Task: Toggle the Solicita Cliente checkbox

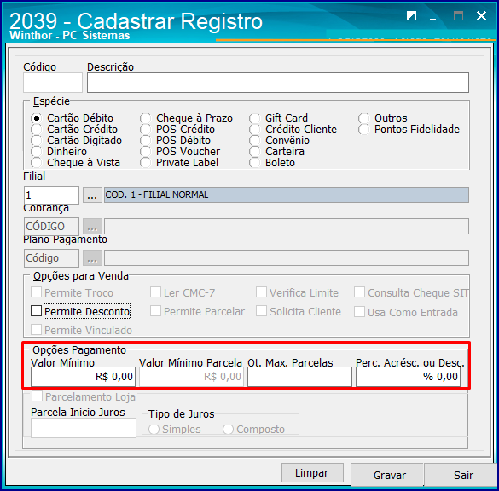Action: pos(261,310)
